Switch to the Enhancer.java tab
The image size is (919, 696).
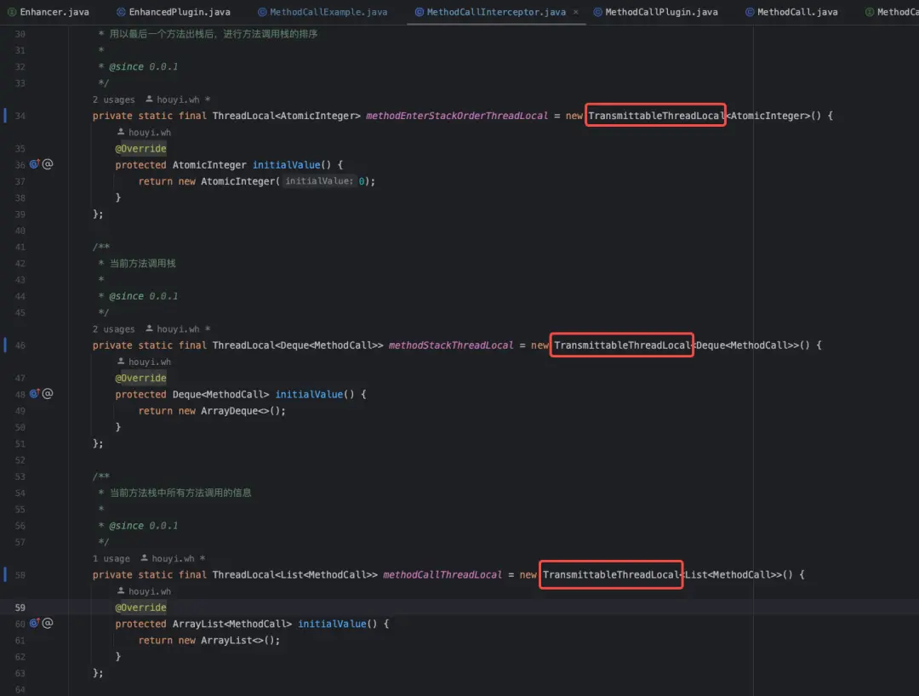coord(48,12)
